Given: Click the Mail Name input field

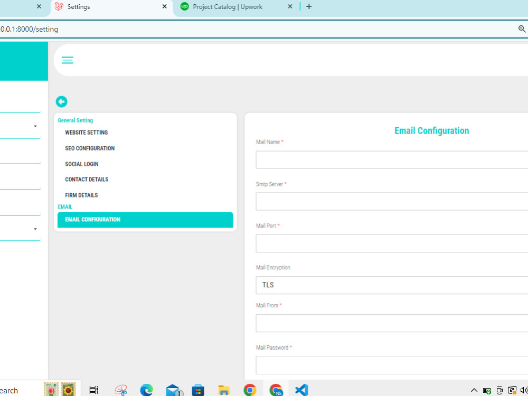Looking at the screenshot, I should (392, 159).
